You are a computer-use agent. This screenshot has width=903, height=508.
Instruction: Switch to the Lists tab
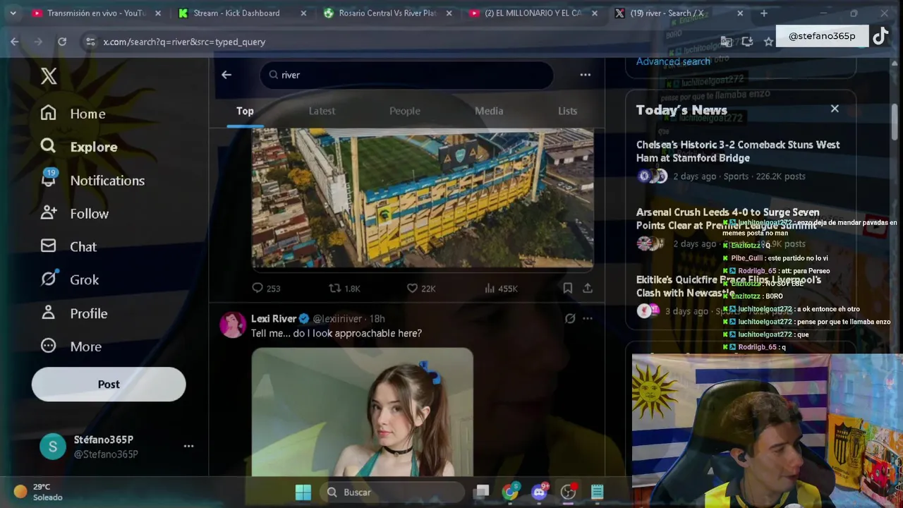click(x=567, y=111)
